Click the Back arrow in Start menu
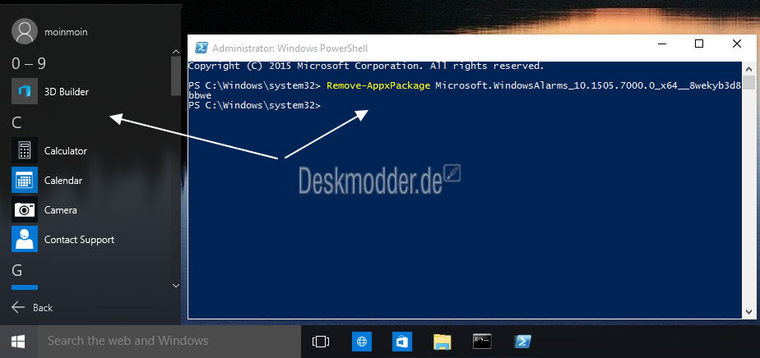 pos(18,307)
